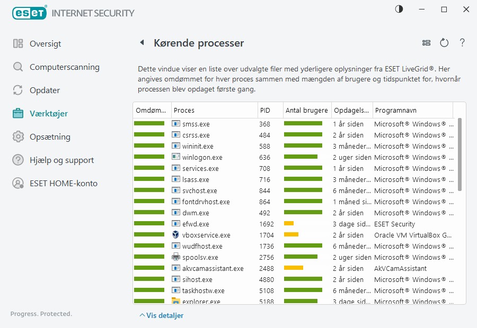477x328 pixels.
Task: Open Oversigt in the sidebar
Action: 45,44
